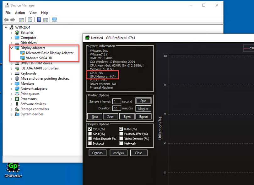Select the Batteries device category icon
This screenshot has height=185, width=254.
point(17,33)
